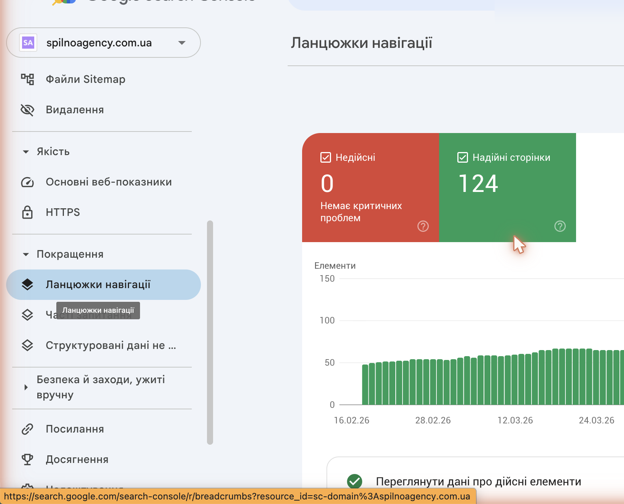Open Переглянути дані про дійсні елементи
Screen dimensions: 624x504
click(x=479, y=482)
